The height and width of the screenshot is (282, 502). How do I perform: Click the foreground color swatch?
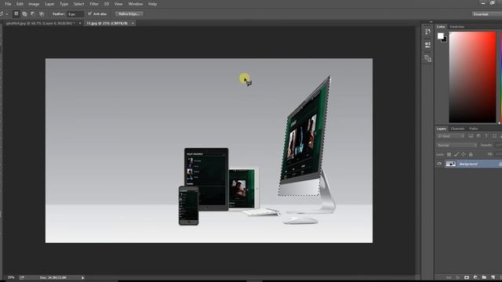click(x=441, y=36)
